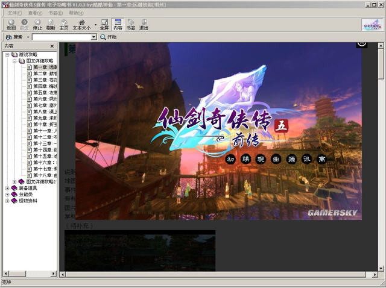Open the 文件 menu
The height and width of the screenshot is (288, 386).
click(14, 13)
